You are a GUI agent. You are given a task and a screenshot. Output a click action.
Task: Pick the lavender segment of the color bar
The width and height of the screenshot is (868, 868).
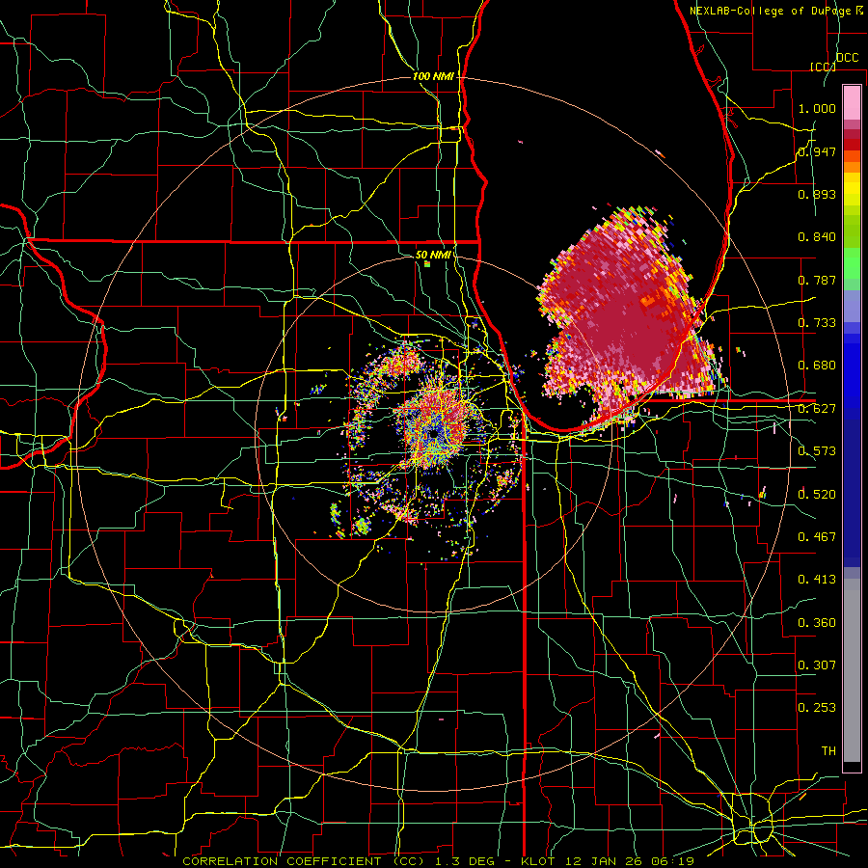(852, 306)
